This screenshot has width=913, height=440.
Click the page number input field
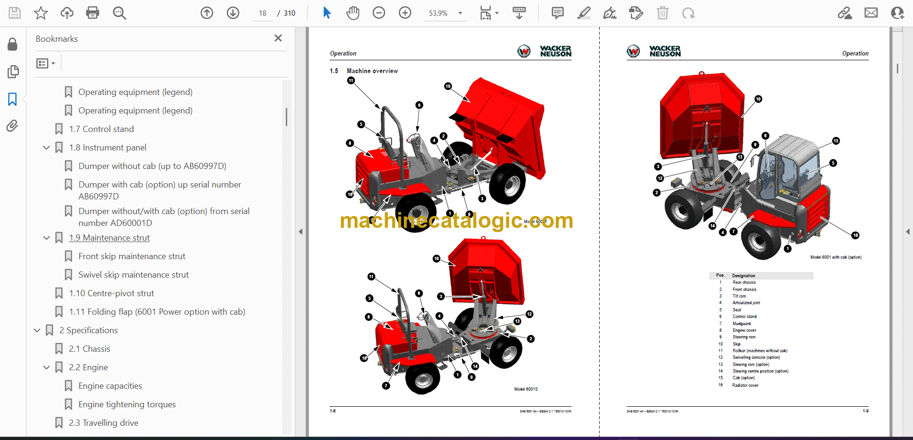pos(262,13)
